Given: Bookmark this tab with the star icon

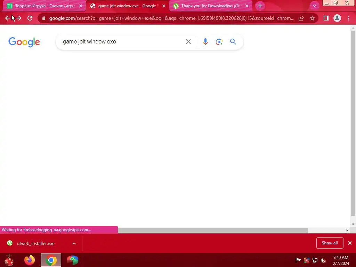Looking at the screenshot, I should point(312,18).
